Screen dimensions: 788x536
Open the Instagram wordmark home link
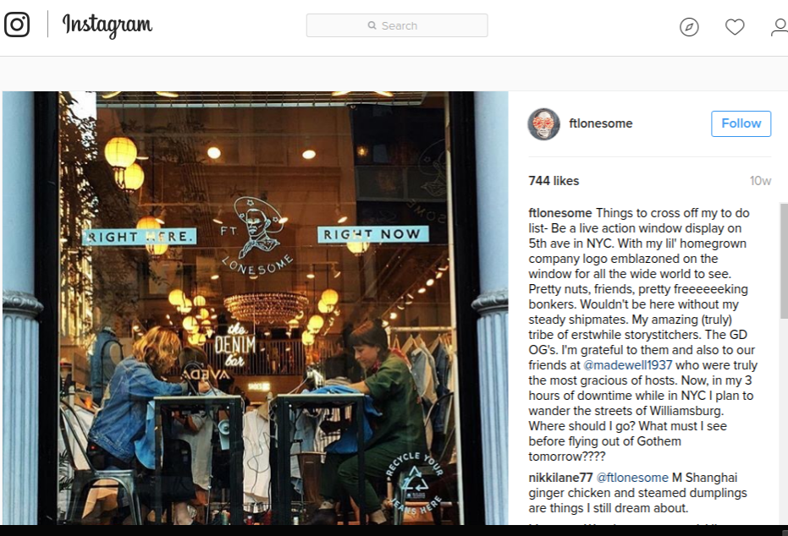[x=107, y=25]
